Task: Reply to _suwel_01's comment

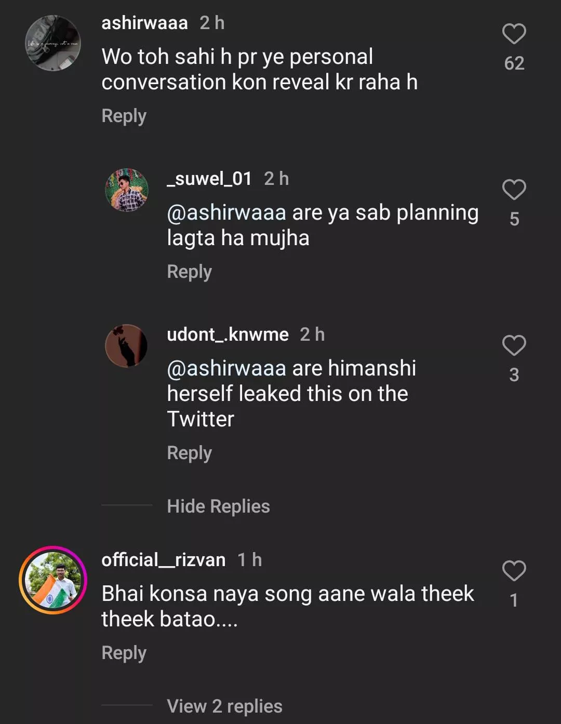Action: [189, 272]
